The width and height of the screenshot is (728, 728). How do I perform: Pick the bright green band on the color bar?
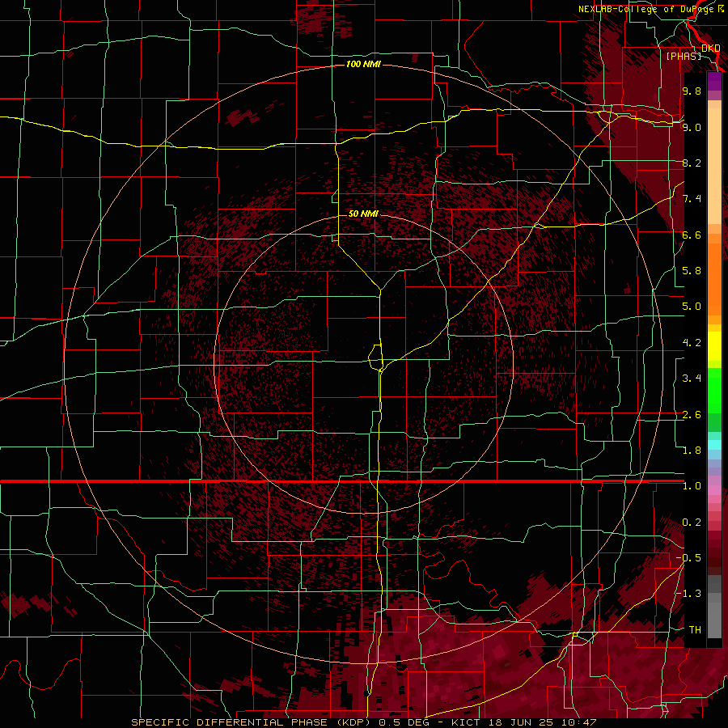tap(714, 390)
